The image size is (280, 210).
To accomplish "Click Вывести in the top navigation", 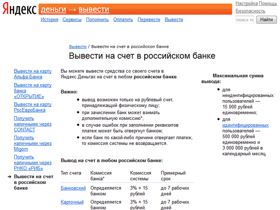I will pyautogui.click(x=174, y=20).
